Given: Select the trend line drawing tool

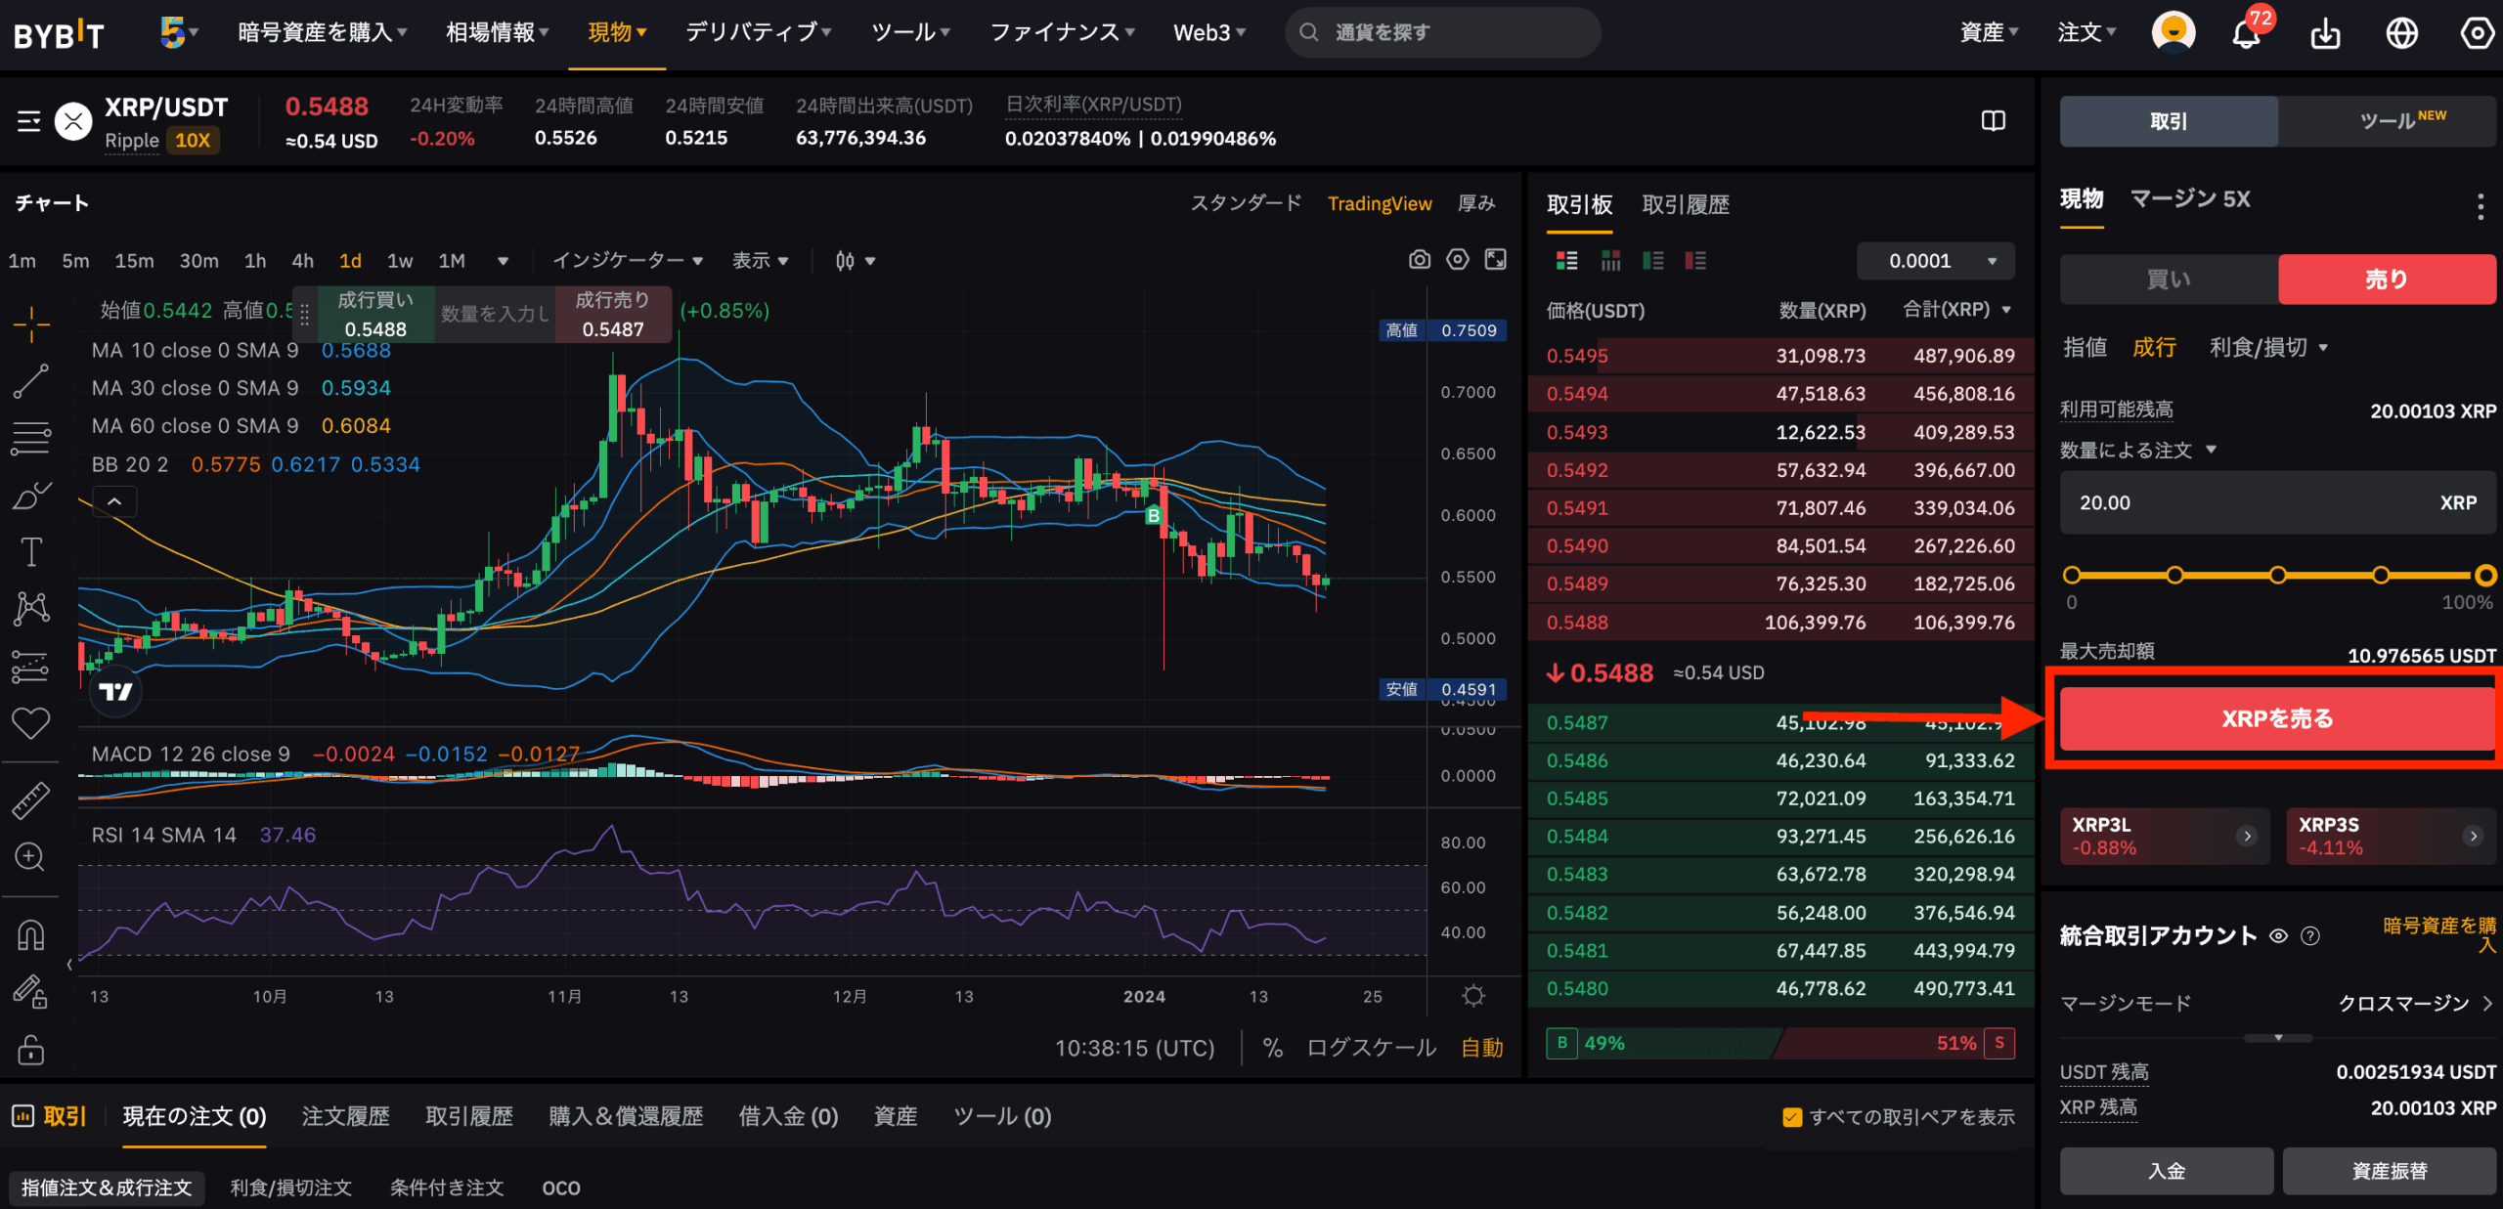Looking at the screenshot, I should 31,381.
